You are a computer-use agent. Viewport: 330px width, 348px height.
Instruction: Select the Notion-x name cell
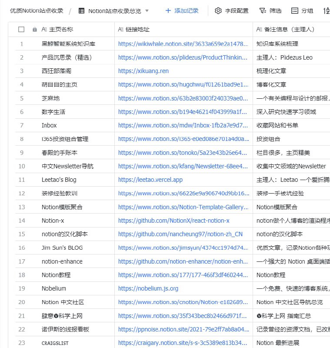pyautogui.click(x=53, y=221)
